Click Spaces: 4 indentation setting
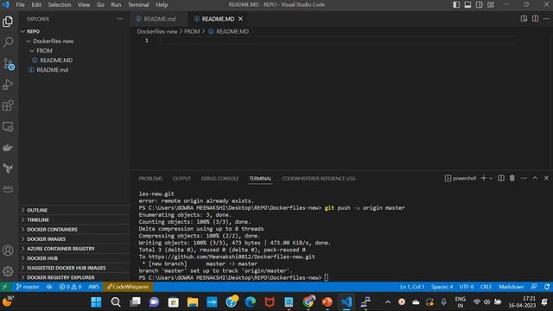Screen dimensions: 553x311 pos(442,287)
